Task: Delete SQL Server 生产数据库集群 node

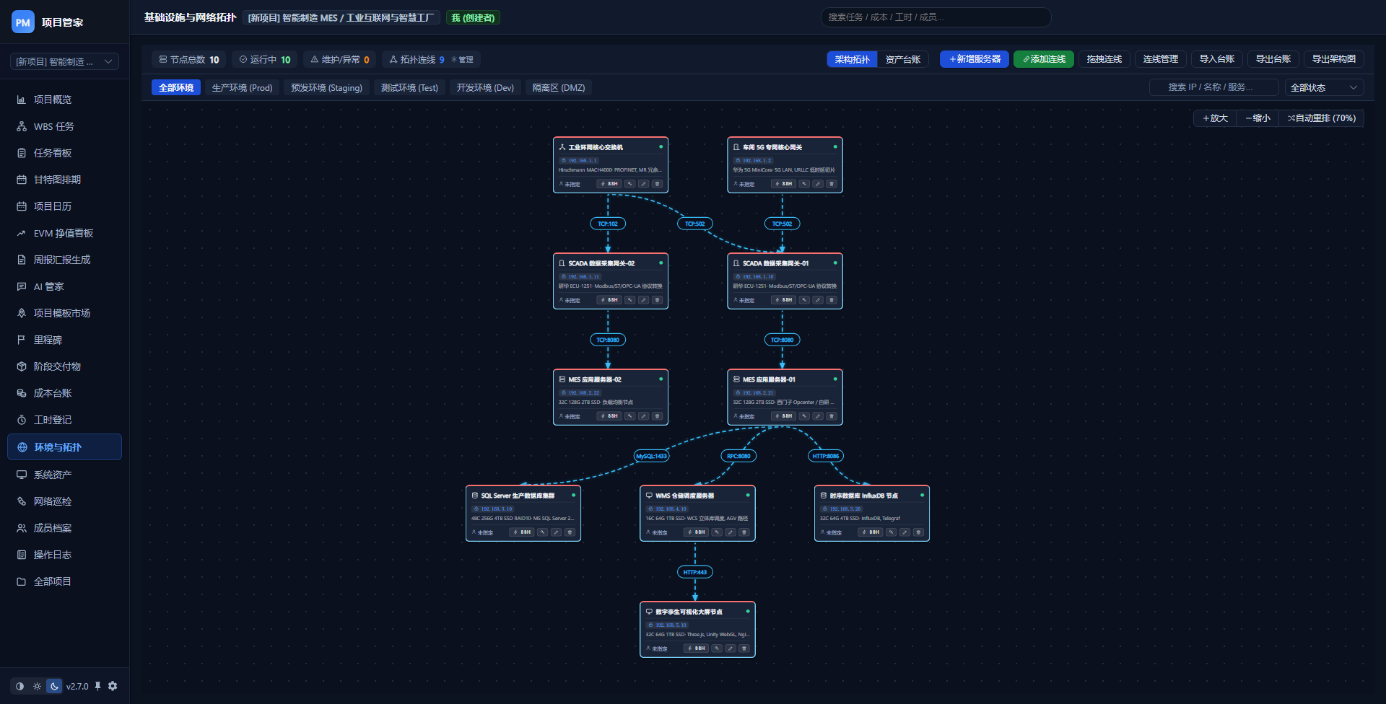Action: (x=570, y=532)
